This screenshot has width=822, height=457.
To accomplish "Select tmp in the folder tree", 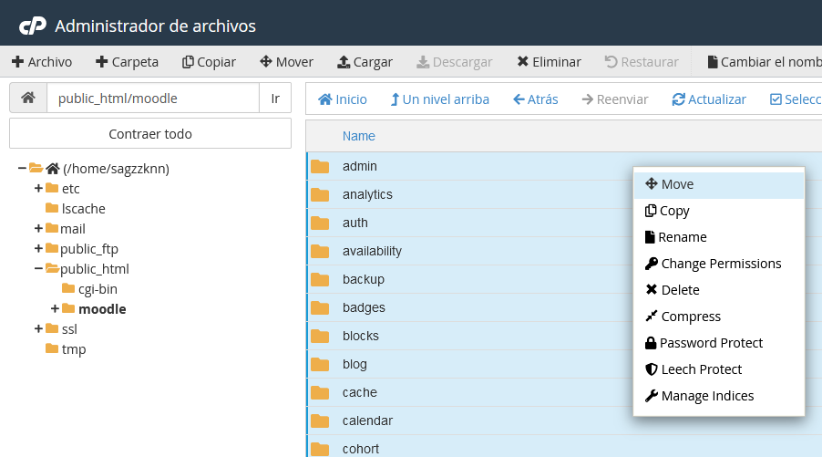I will [74, 349].
